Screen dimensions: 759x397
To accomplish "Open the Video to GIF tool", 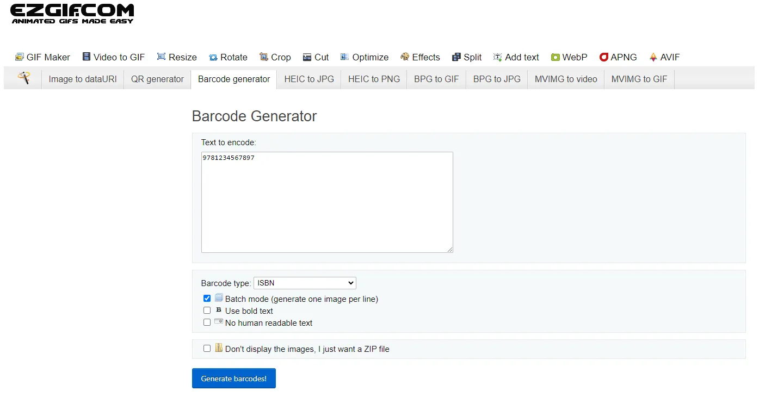I will coord(113,57).
